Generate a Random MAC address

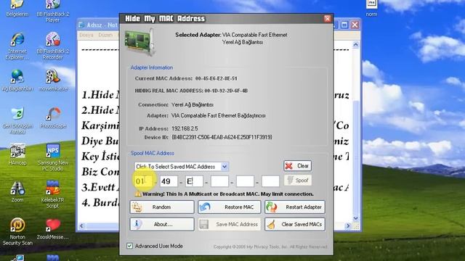point(162,207)
